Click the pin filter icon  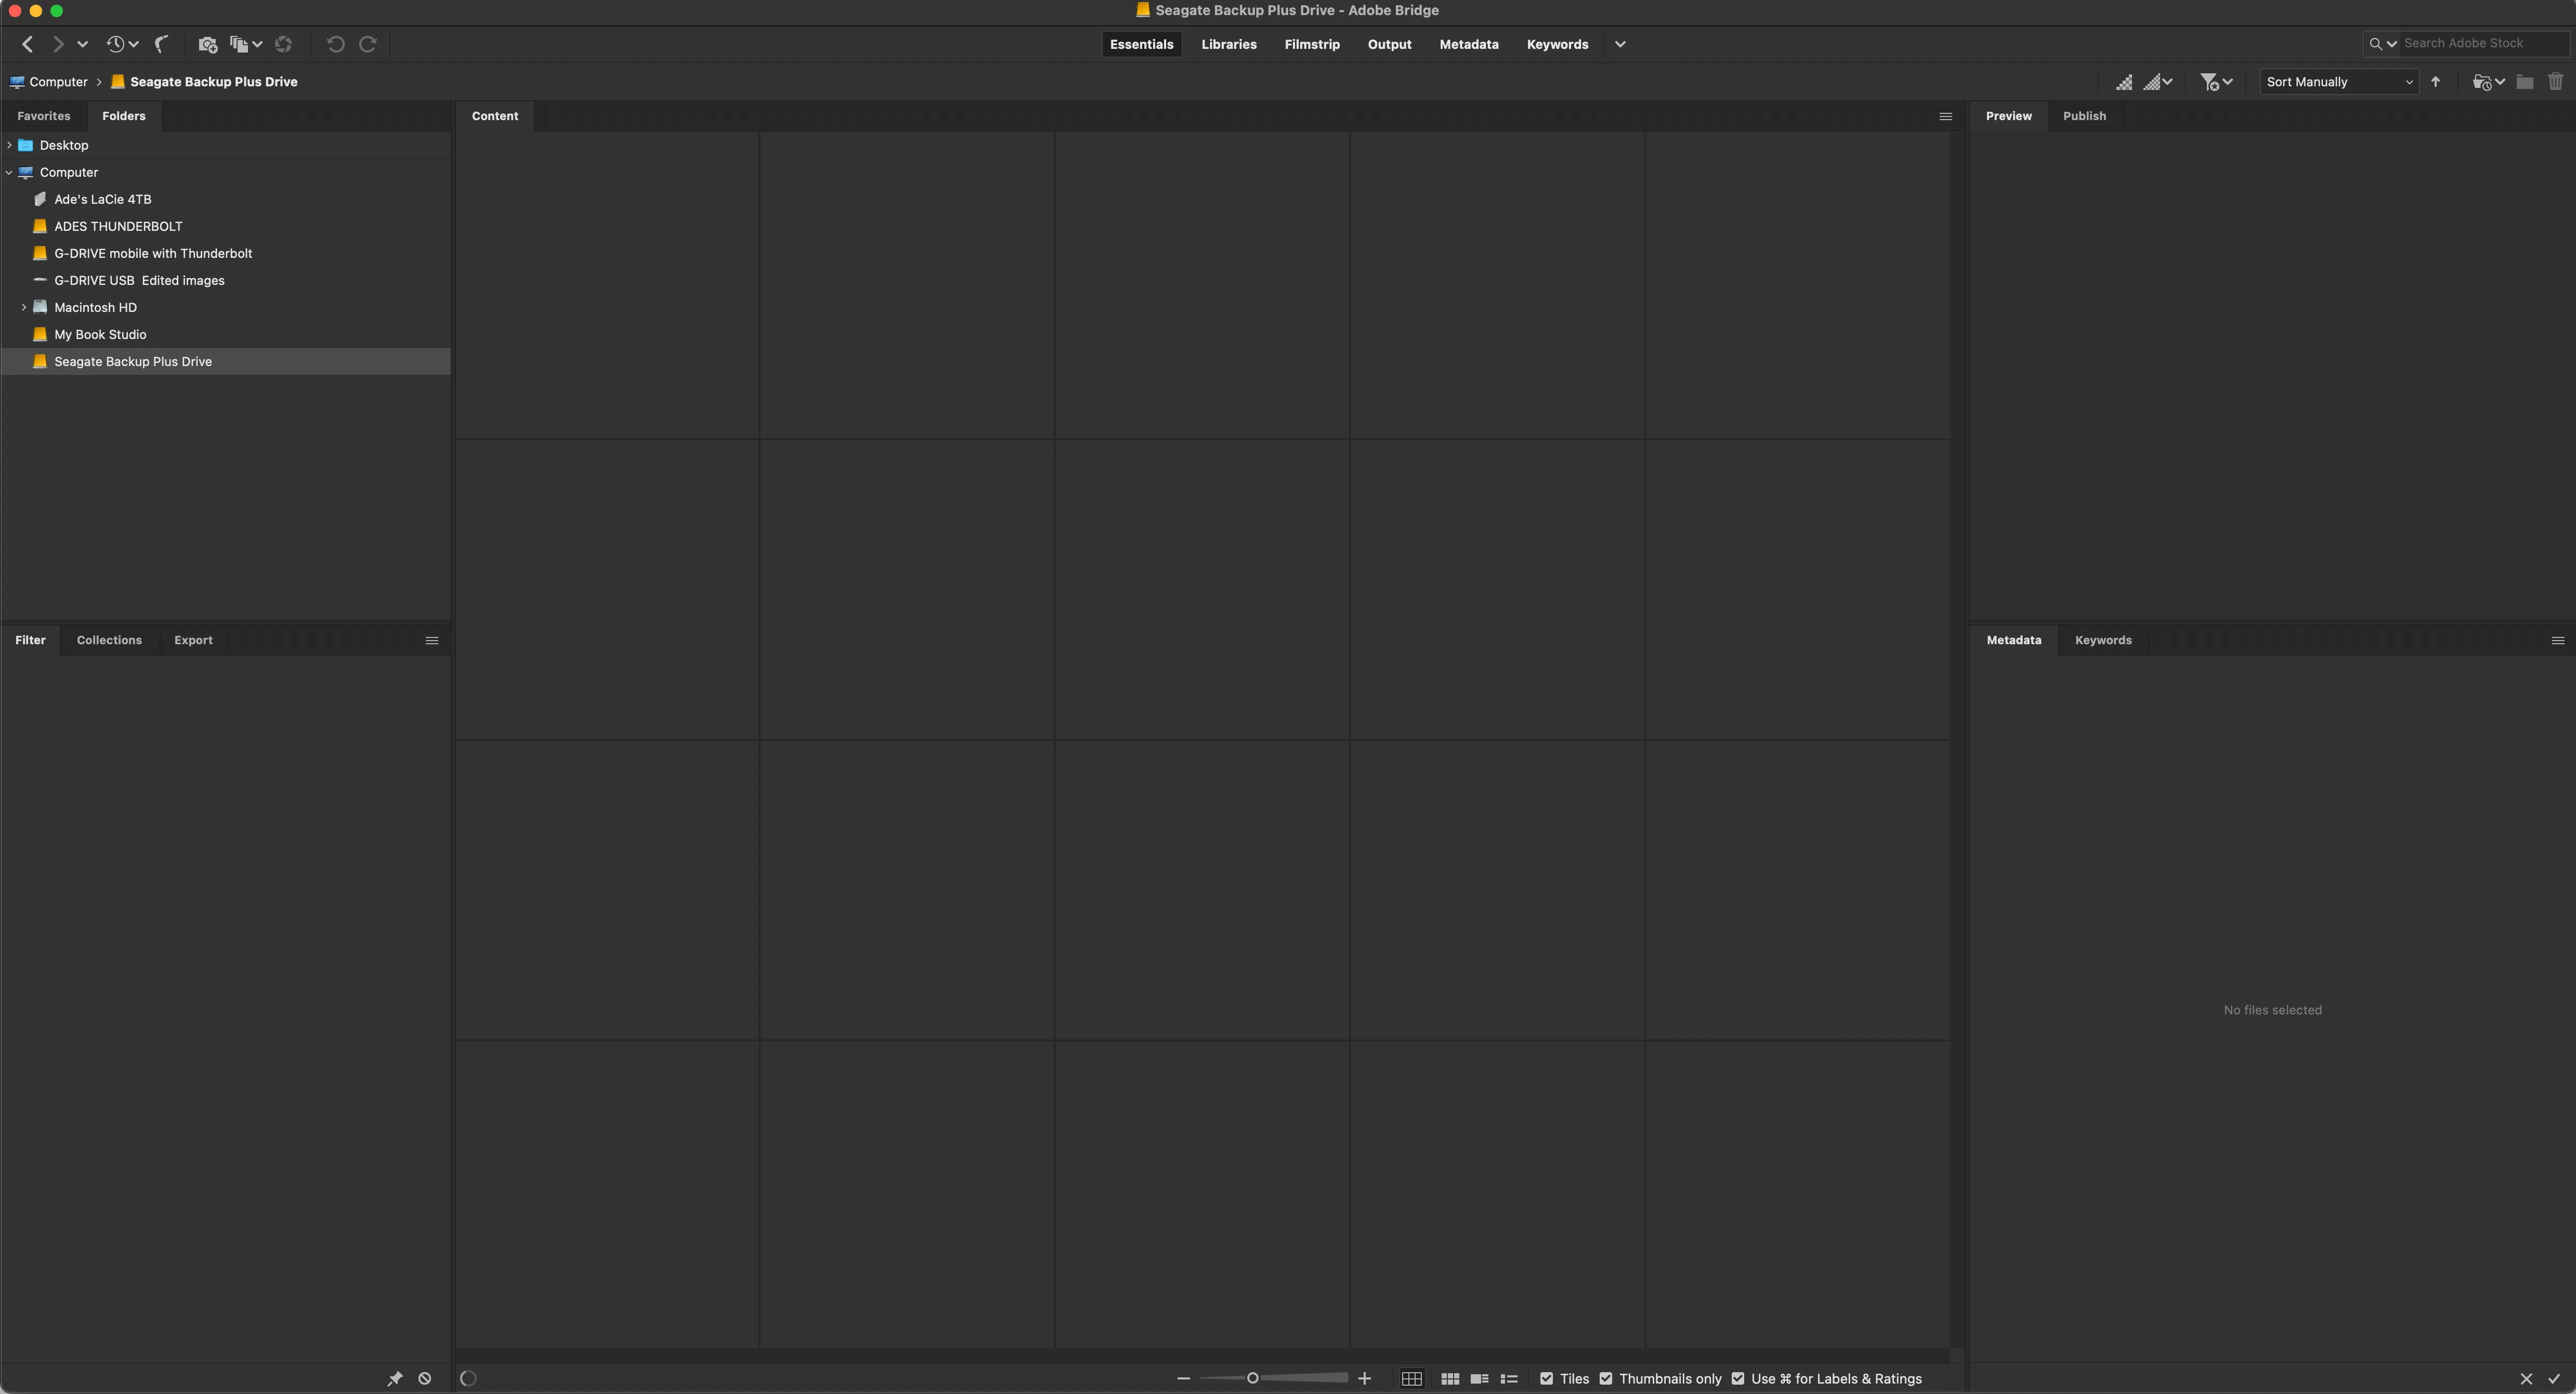point(395,1378)
